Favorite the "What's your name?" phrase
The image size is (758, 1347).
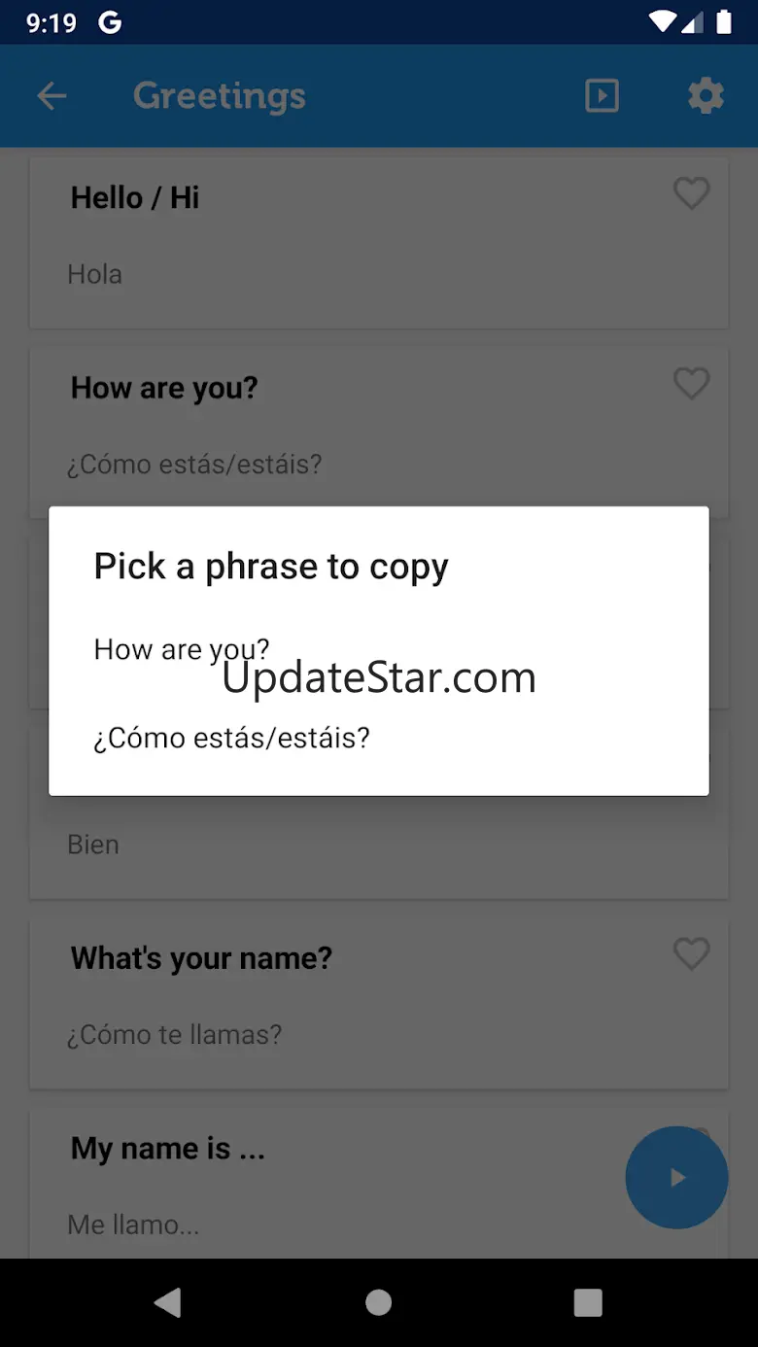[x=691, y=954]
